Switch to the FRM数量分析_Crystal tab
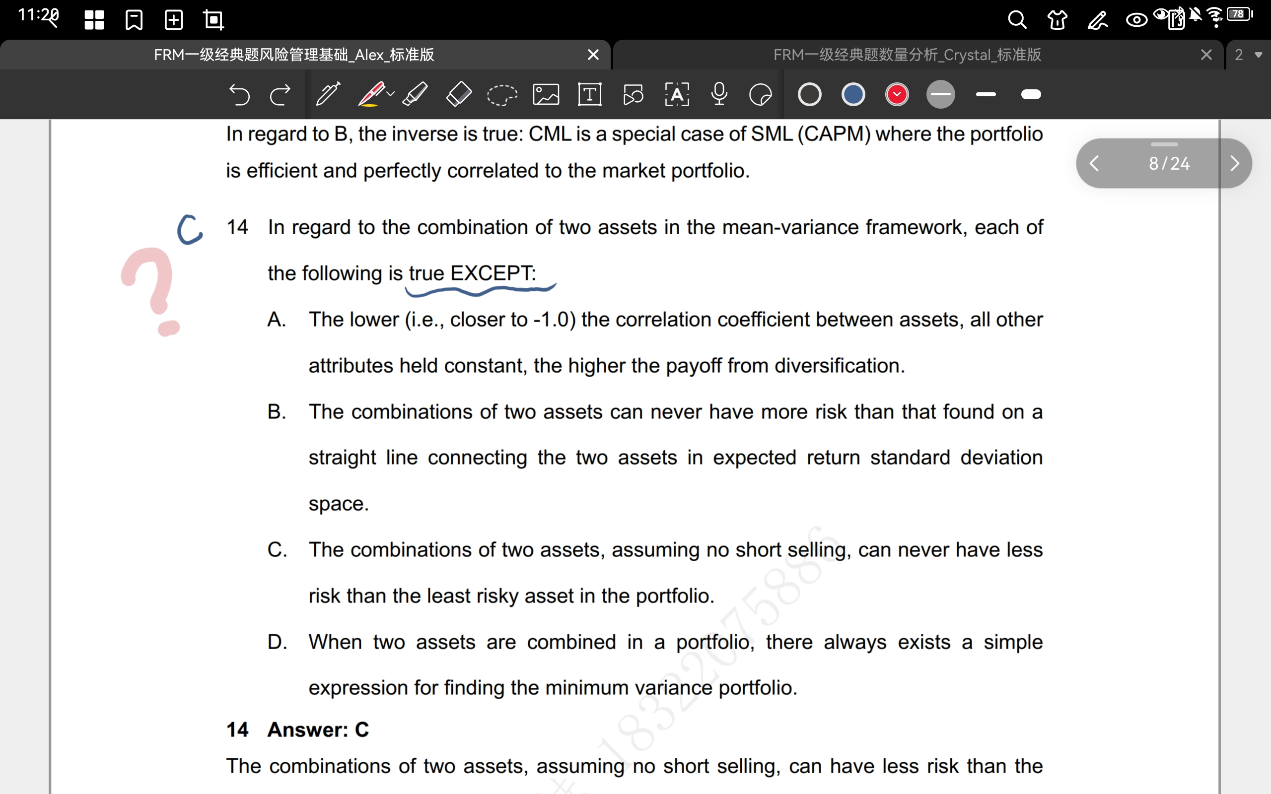1271x794 pixels. click(x=907, y=55)
